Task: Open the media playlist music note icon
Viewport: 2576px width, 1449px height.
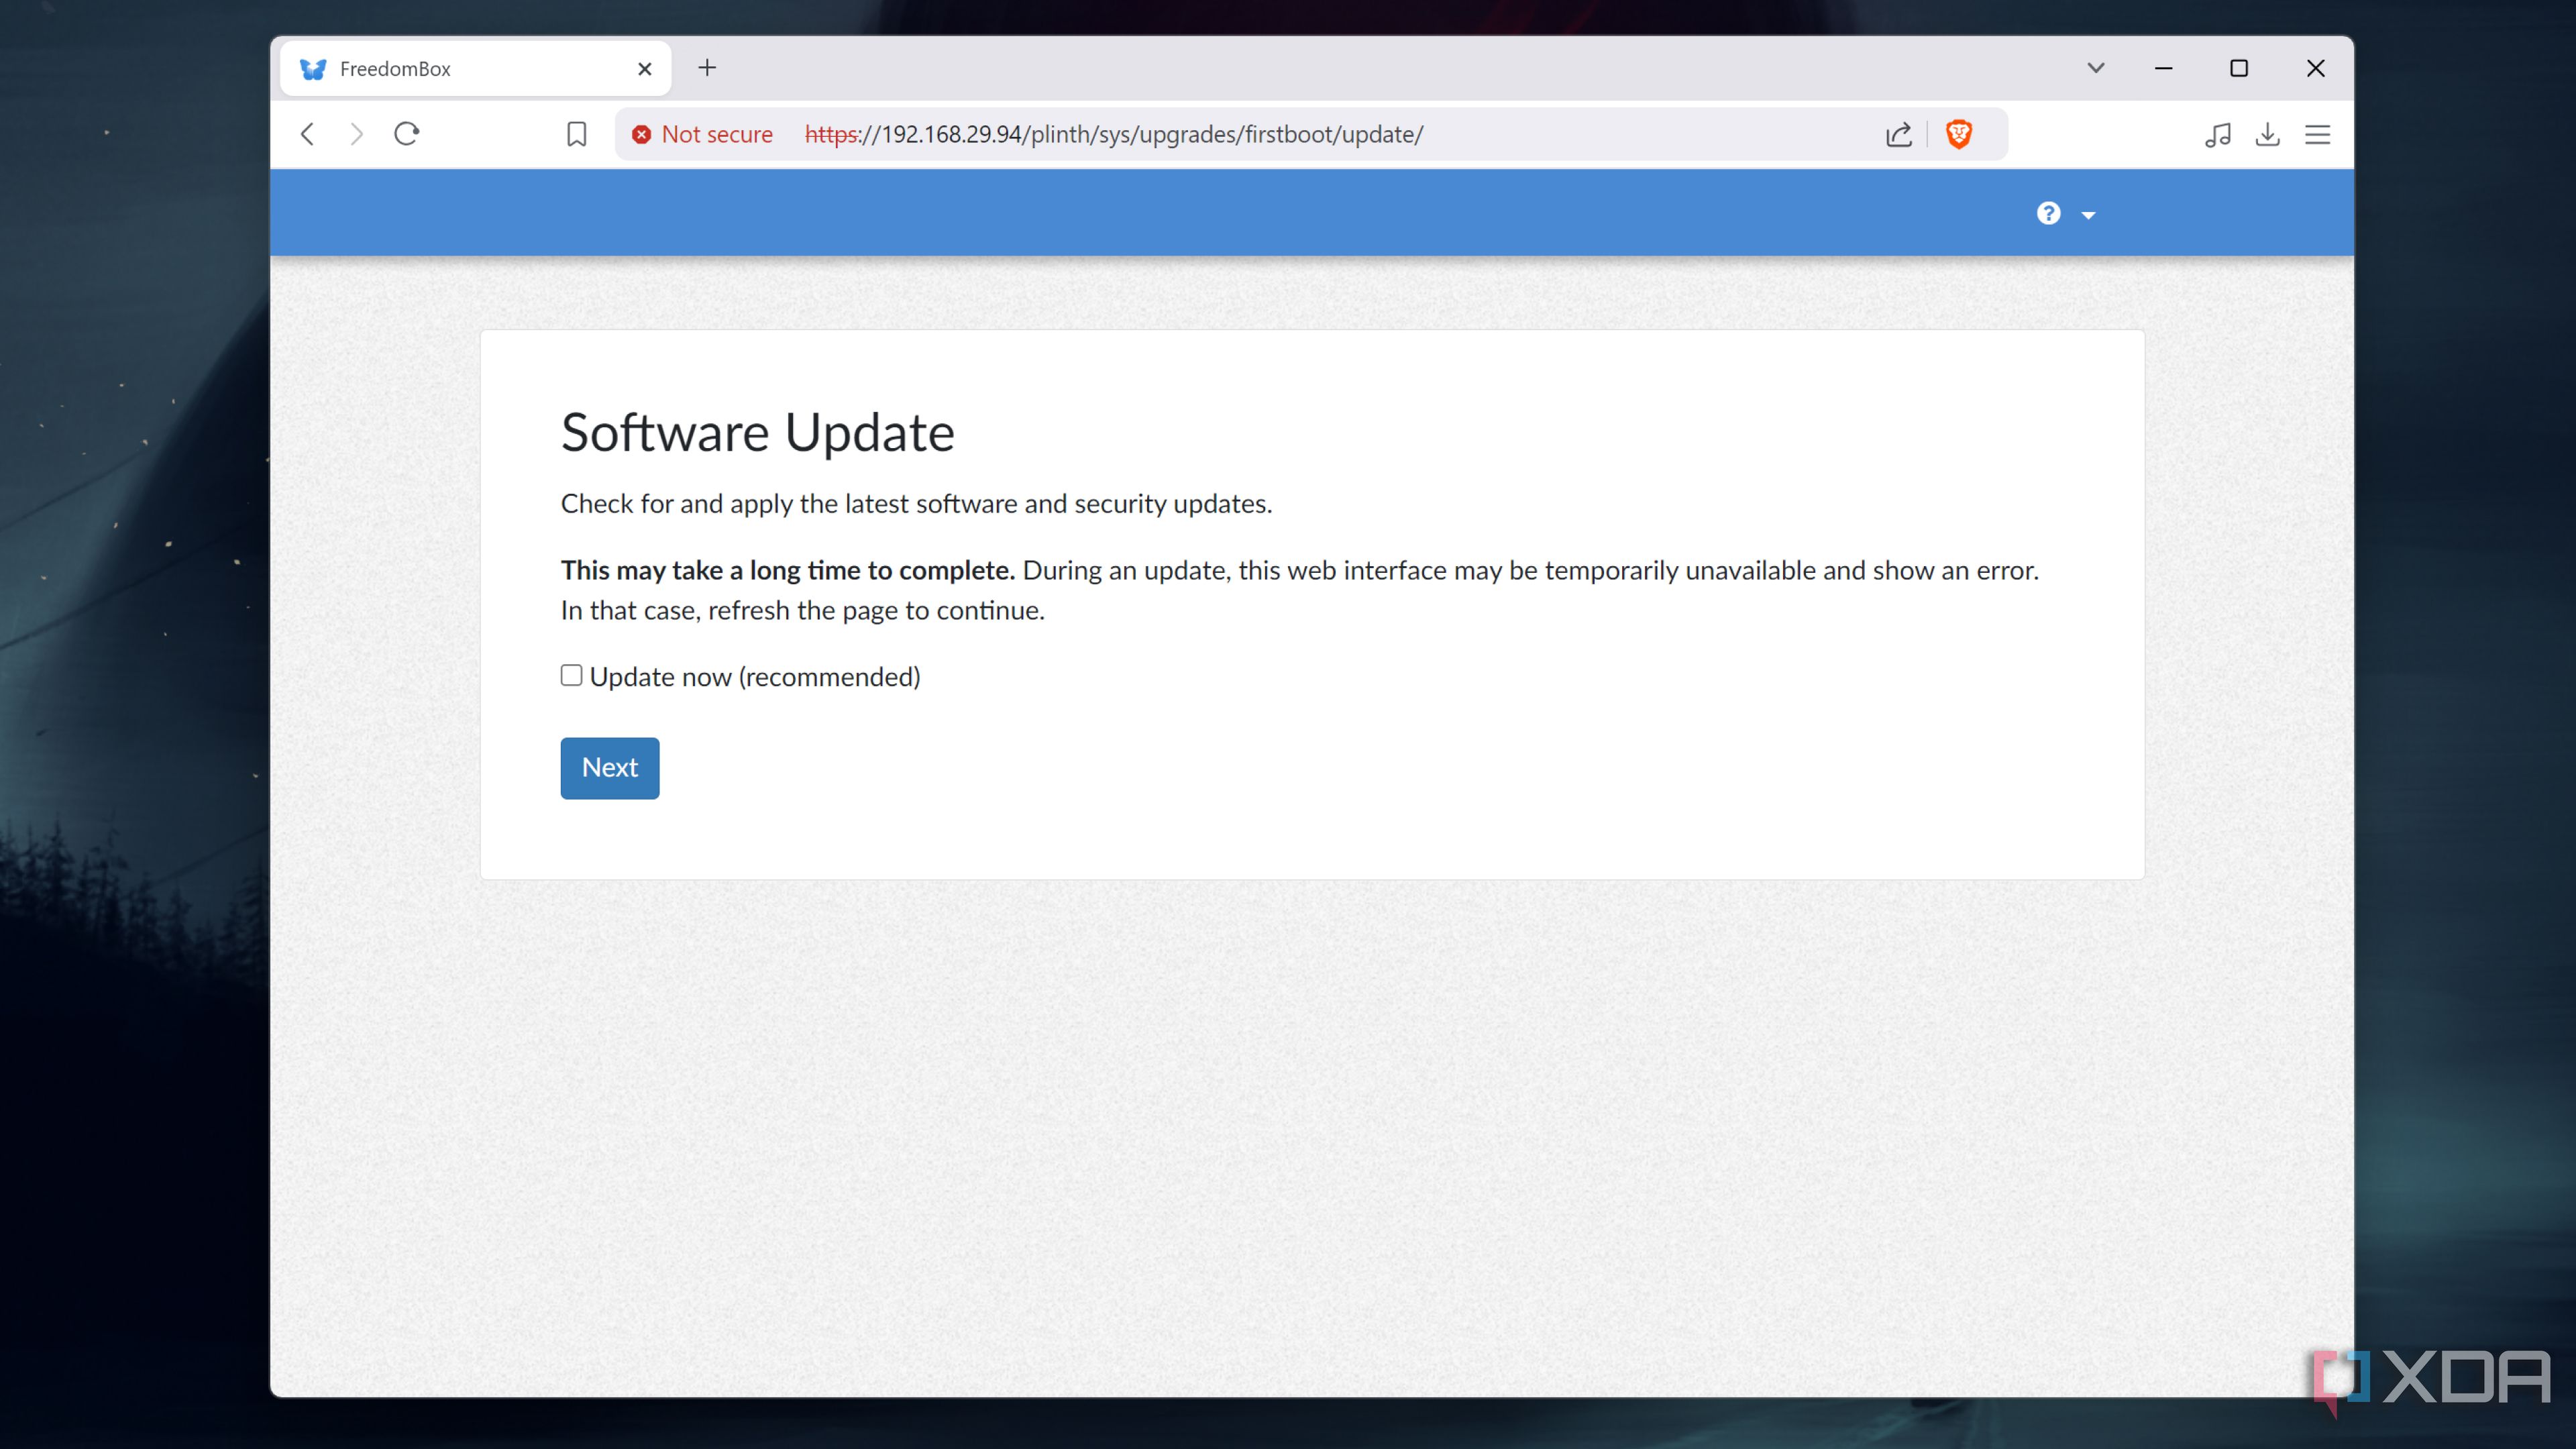Action: (x=2217, y=134)
